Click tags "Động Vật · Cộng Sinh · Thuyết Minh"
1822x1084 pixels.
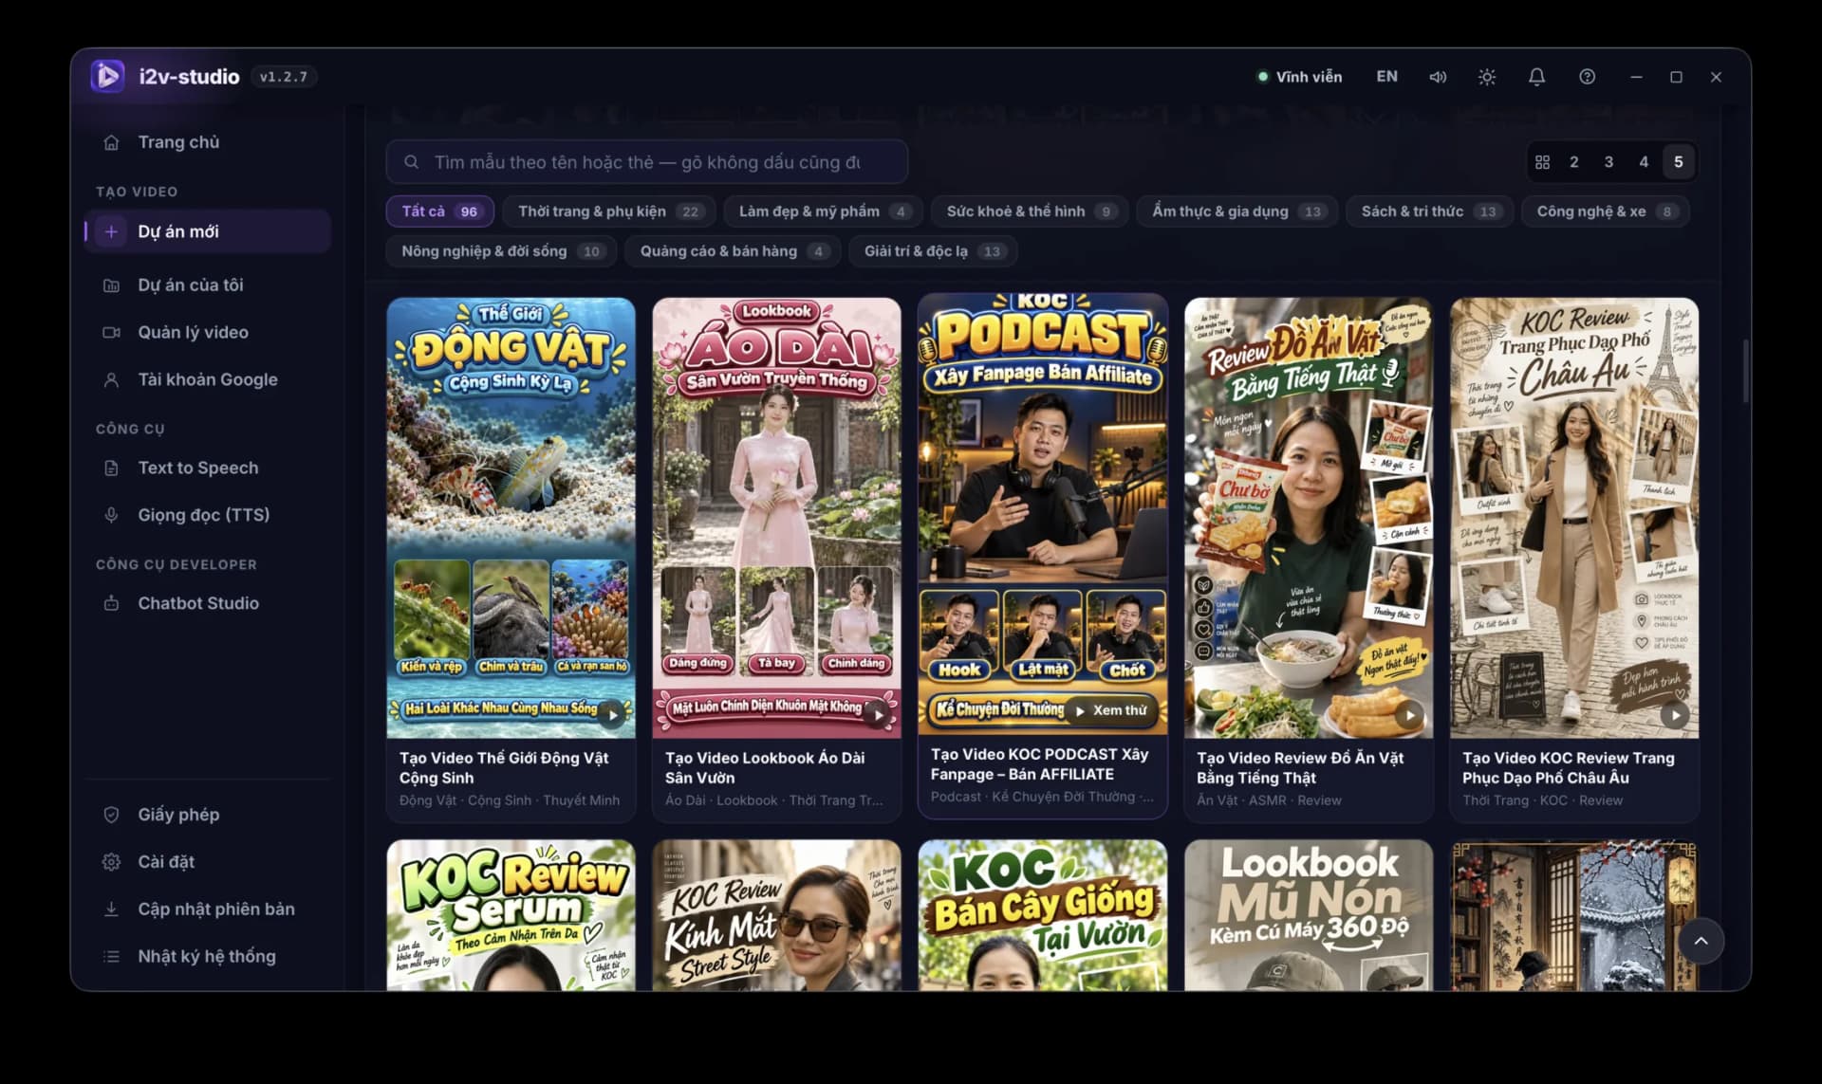[510, 800]
